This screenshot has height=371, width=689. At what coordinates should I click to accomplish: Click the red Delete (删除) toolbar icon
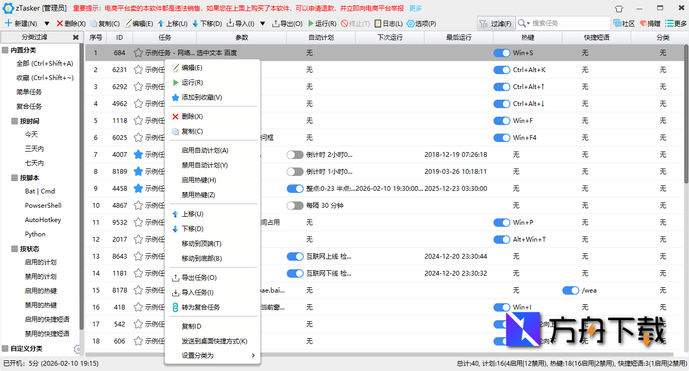coord(59,23)
